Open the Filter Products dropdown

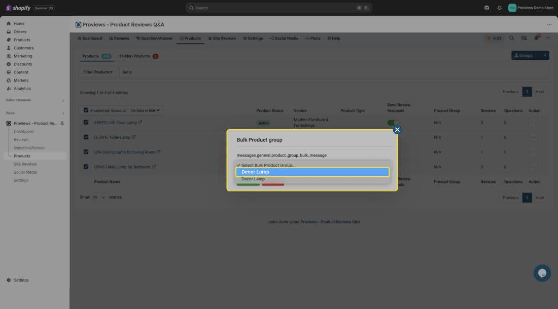click(98, 72)
